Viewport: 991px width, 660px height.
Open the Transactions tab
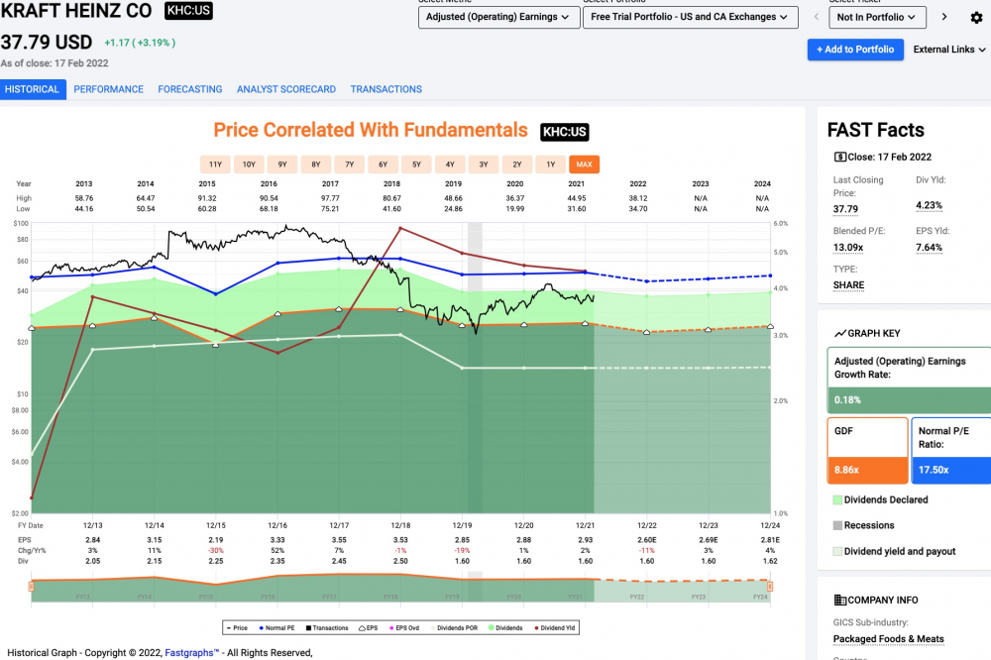(386, 89)
